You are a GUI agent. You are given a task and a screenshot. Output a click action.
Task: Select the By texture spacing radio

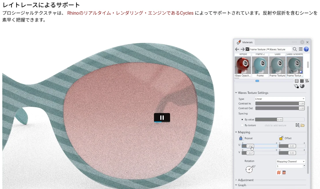click(242, 125)
